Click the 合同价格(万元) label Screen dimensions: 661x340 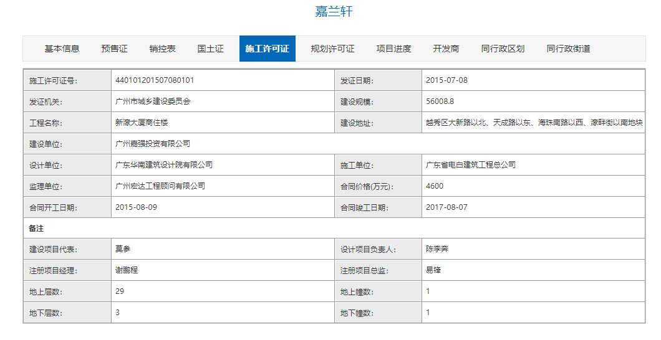[x=367, y=186]
